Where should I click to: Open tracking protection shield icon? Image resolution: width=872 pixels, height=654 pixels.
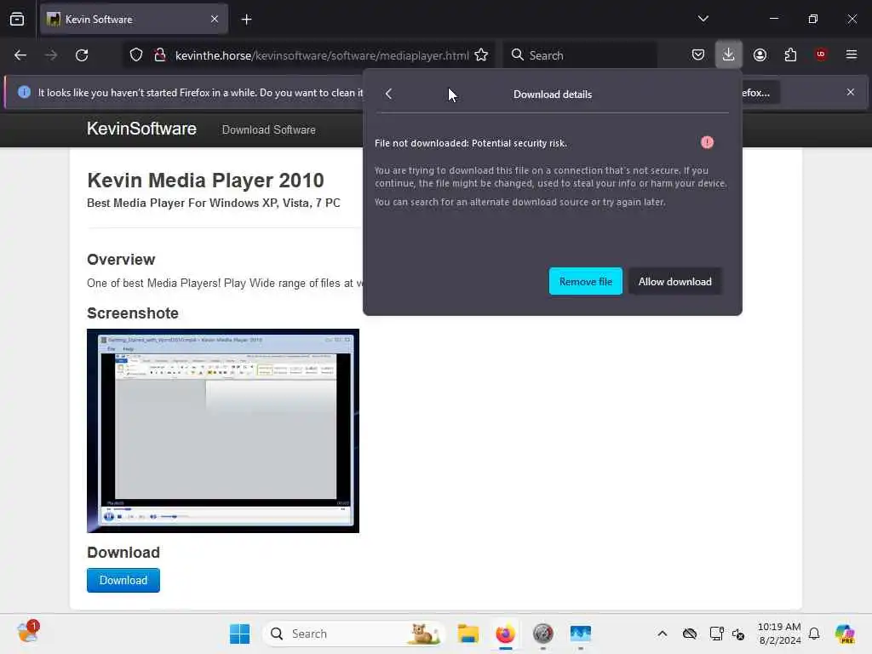(136, 55)
